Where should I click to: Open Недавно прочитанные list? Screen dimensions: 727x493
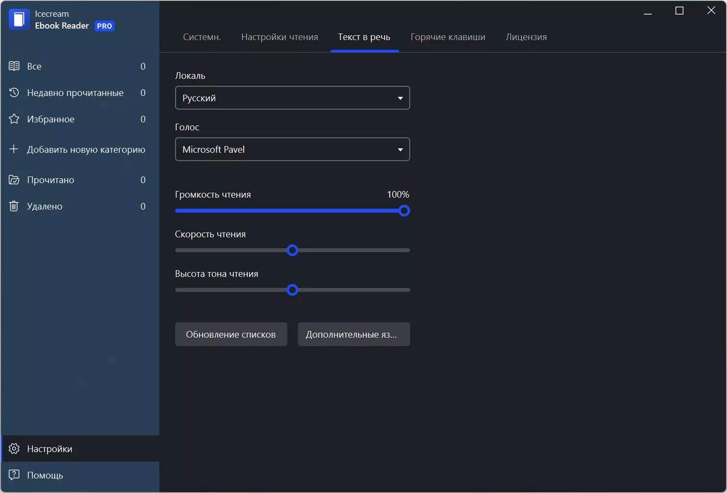pyautogui.click(x=80, y=93)
